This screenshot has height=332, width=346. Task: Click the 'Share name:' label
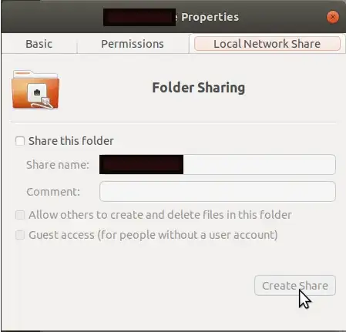tap(58, 165)
